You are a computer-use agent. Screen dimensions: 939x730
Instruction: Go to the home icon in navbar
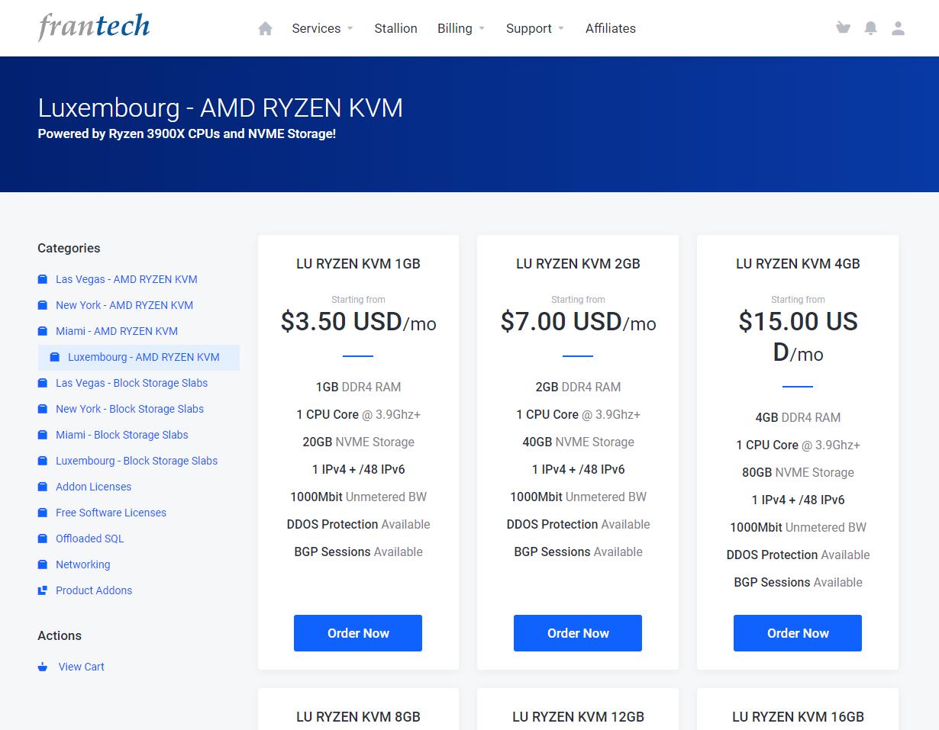[x=265, y=28]
